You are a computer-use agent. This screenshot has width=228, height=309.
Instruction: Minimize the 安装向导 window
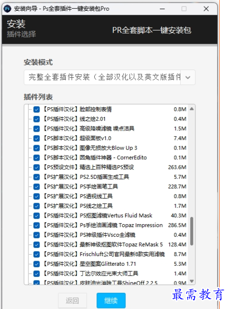coord(162,9)
